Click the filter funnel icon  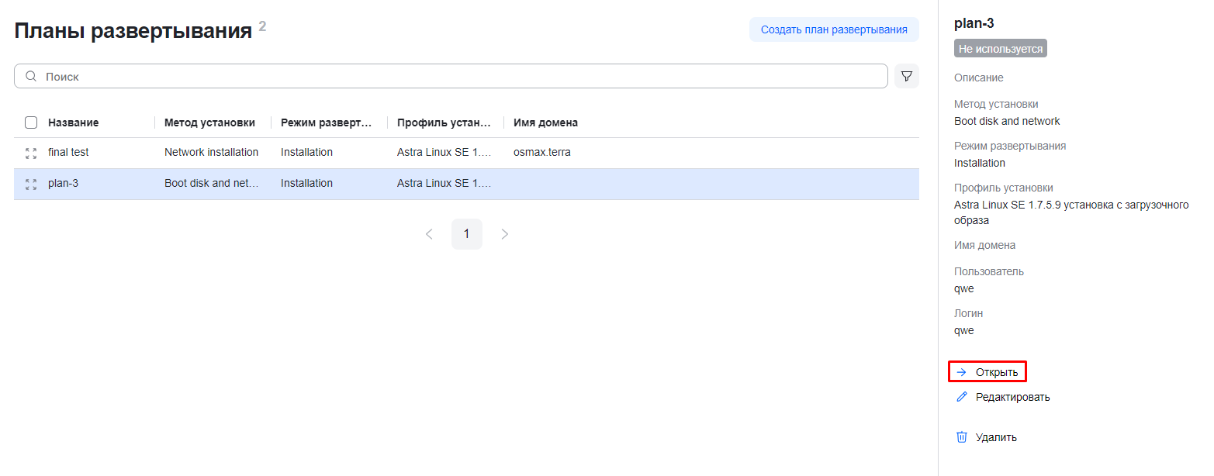[906, 76]
